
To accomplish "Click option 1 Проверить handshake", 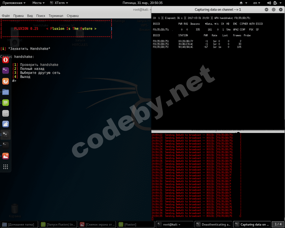I will (36, 65).
